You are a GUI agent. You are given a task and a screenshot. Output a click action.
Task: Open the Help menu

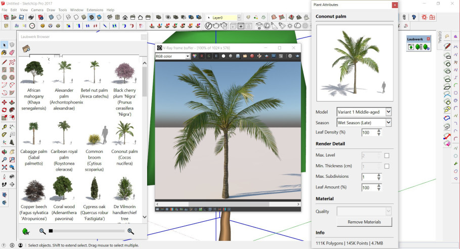click(x=110, y=10)
